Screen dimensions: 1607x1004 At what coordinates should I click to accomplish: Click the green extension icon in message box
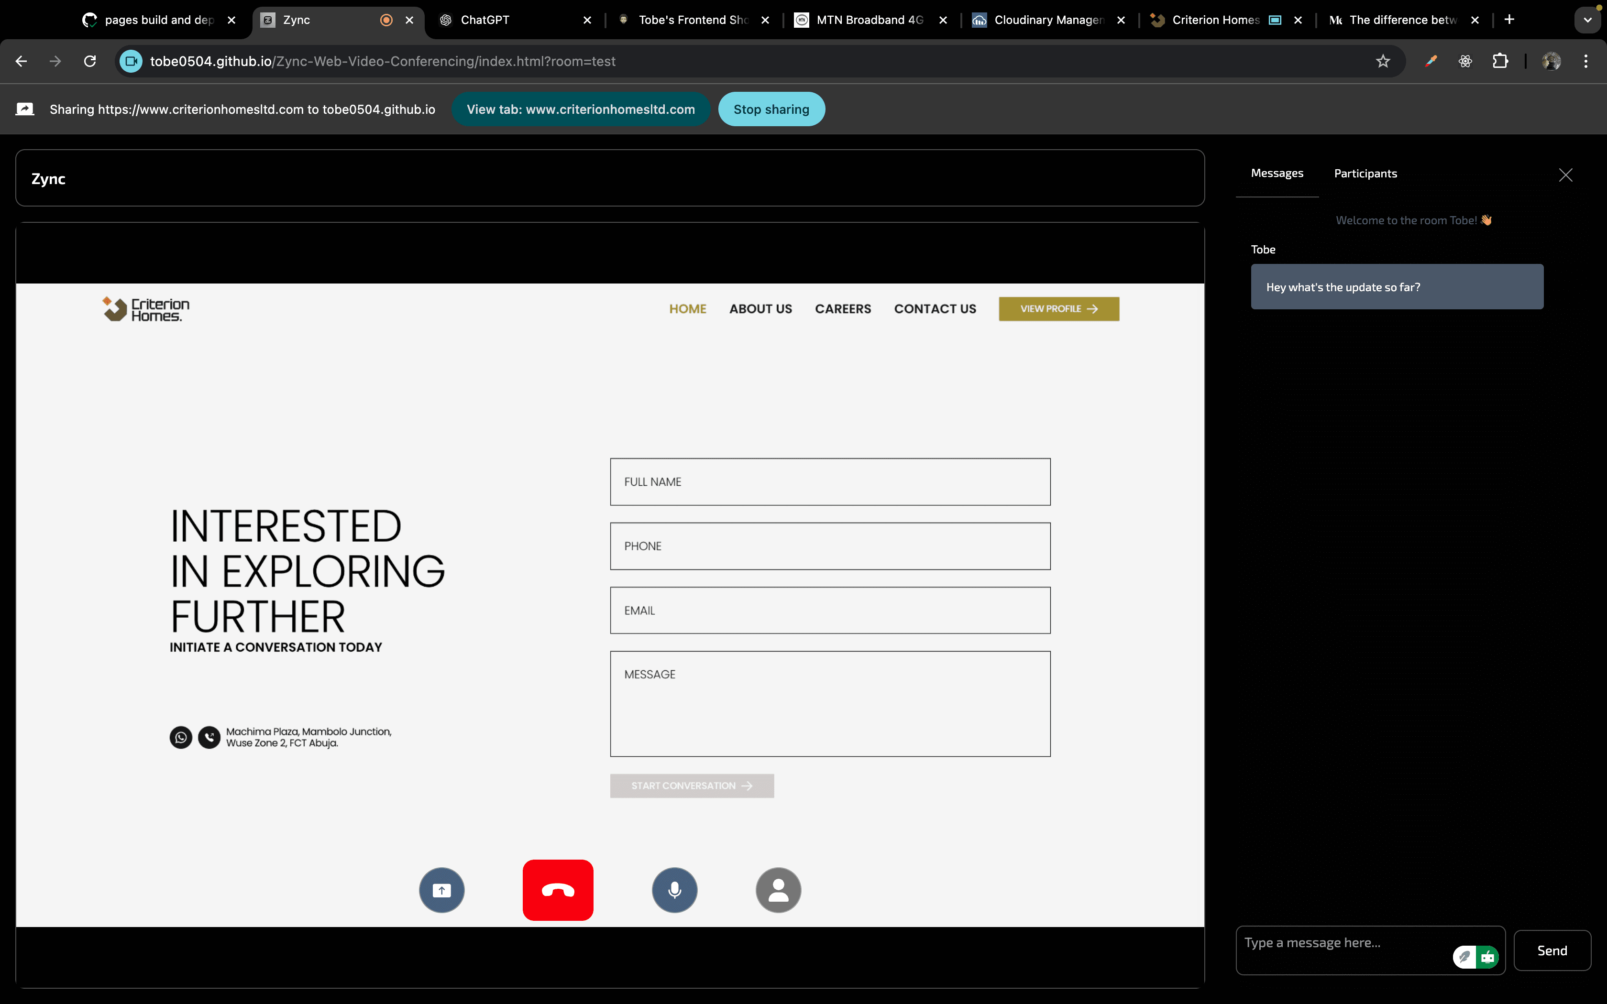tap(1487, 957)
